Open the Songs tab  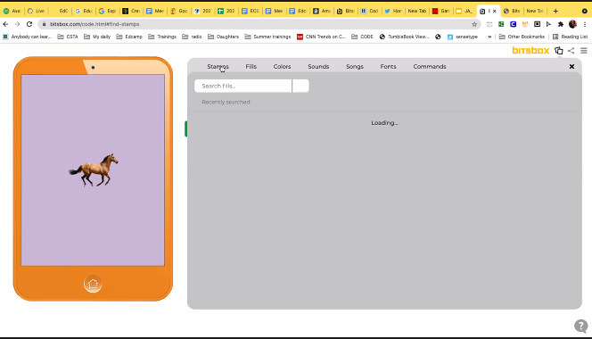pos(355,67)
